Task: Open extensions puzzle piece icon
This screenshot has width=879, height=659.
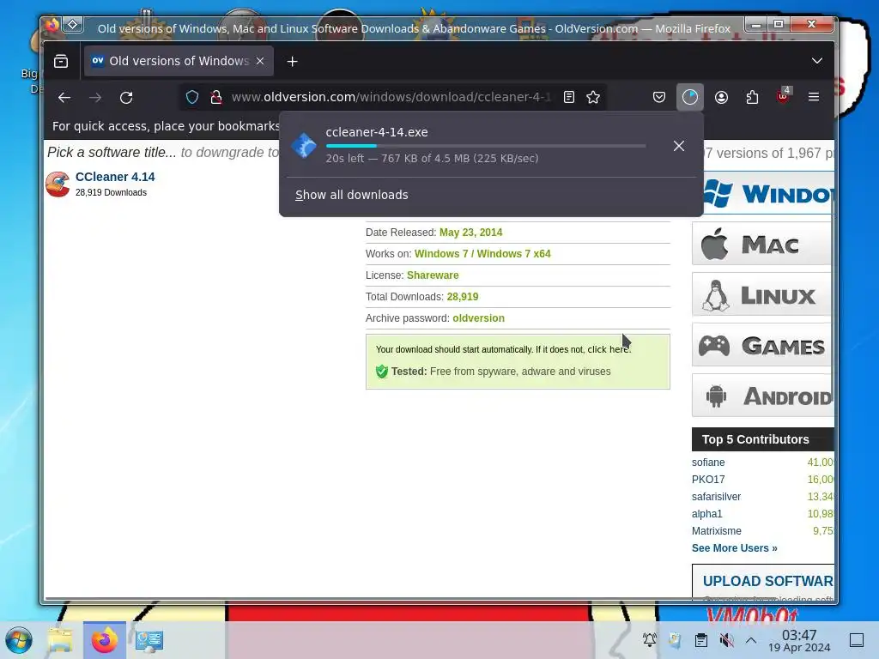Action: click(752, 98)
